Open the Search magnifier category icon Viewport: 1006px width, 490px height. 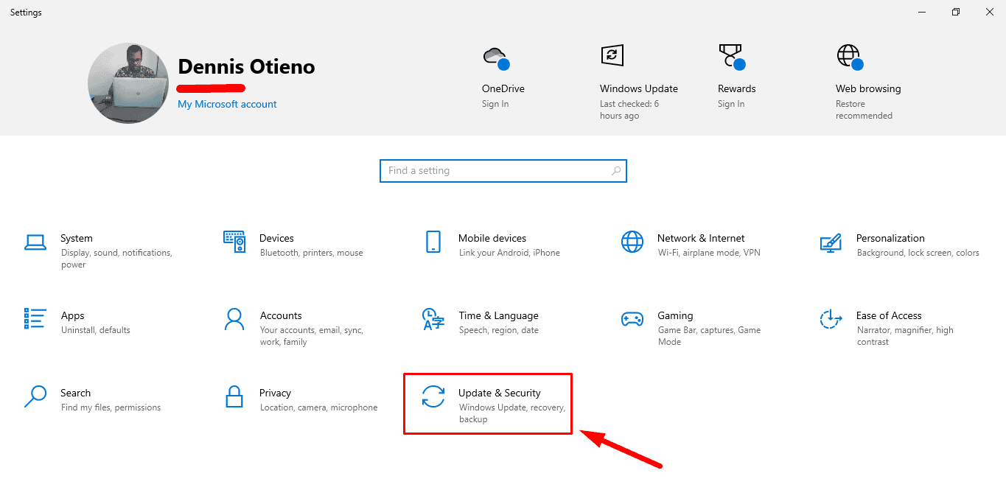click(35, 396)
